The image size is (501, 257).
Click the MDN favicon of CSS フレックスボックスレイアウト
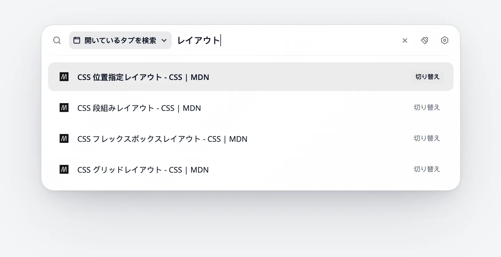tap(64, 139)
